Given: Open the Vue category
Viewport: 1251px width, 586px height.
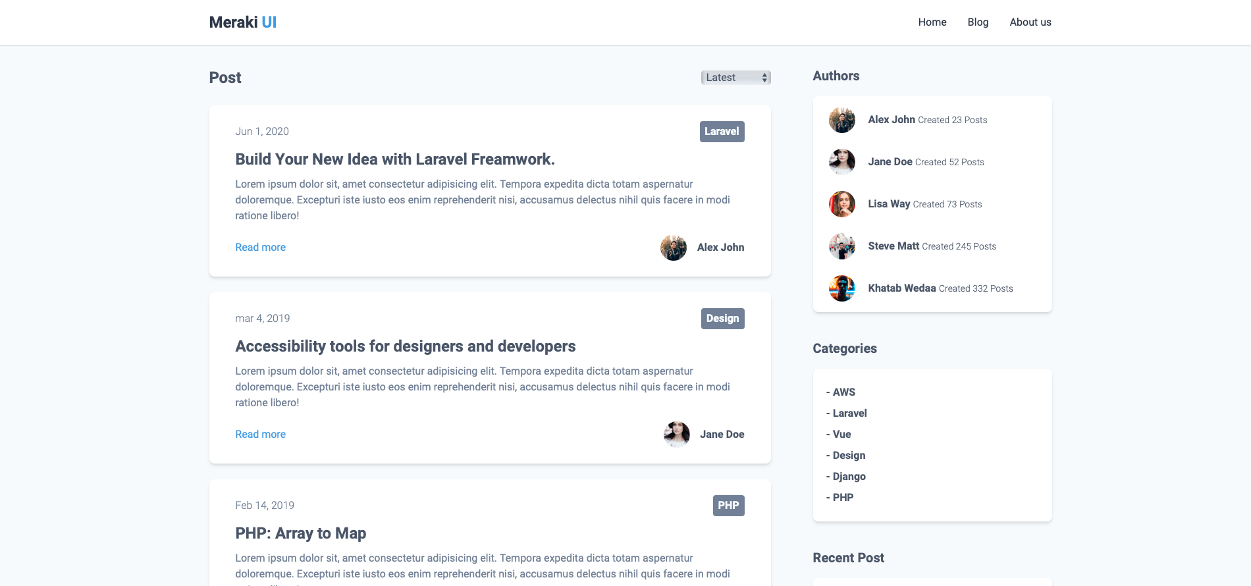Looking at the screenshot, I should 841,435.
